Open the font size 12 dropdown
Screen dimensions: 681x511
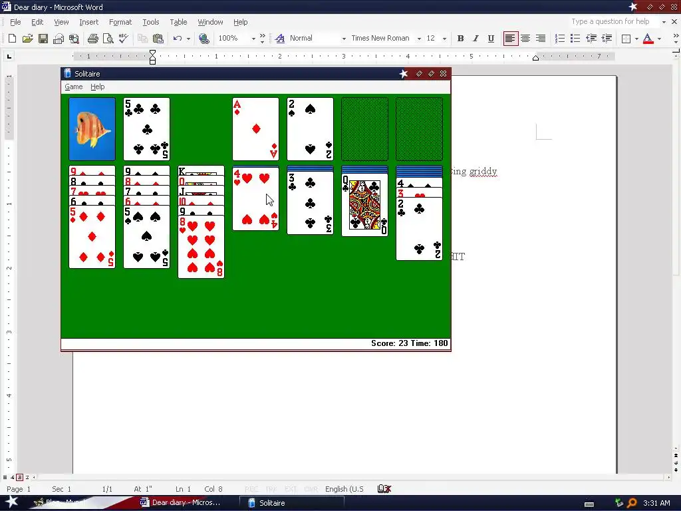click(444, 39)
